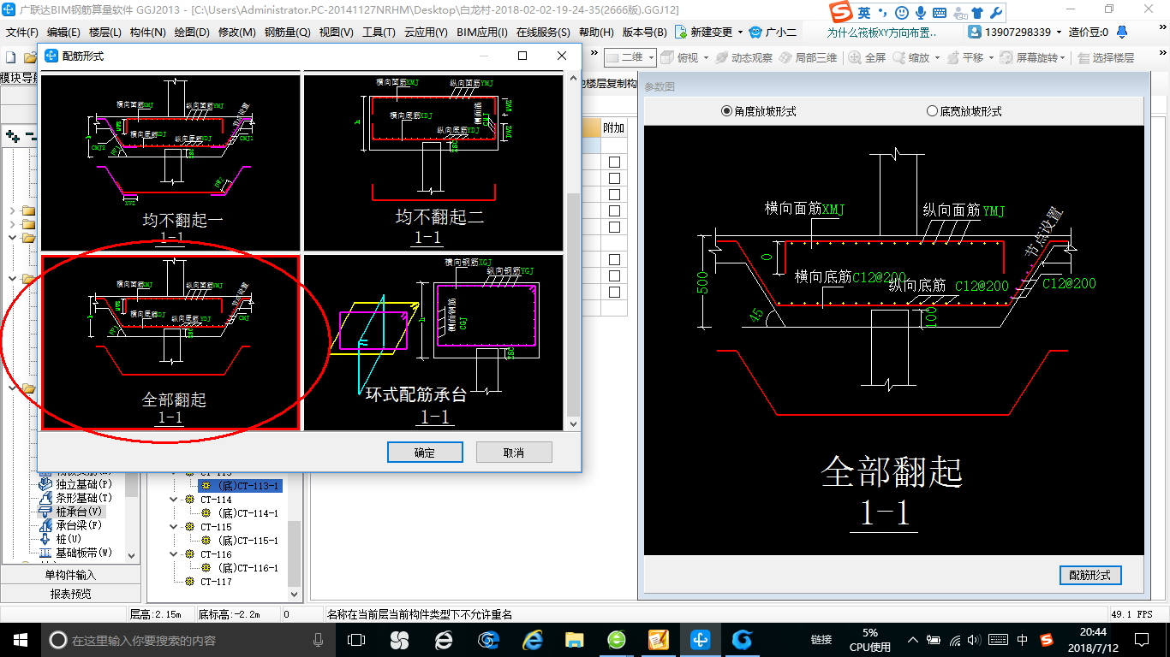Click the 配筋形式 button in parameter panel
This screenshot has height=657, width=1170.
pos(1090,576)
